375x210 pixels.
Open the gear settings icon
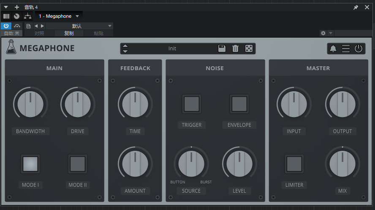[323, 33]
